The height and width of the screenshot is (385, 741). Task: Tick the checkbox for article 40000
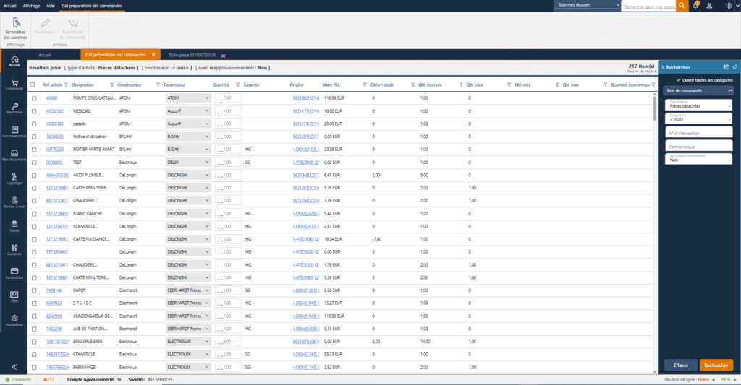pos(33,98)
